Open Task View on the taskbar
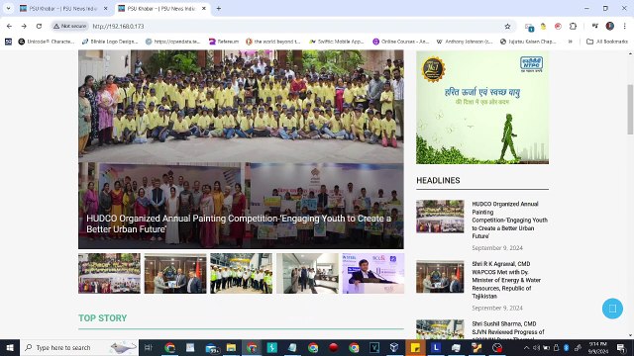 click(148, 347)
